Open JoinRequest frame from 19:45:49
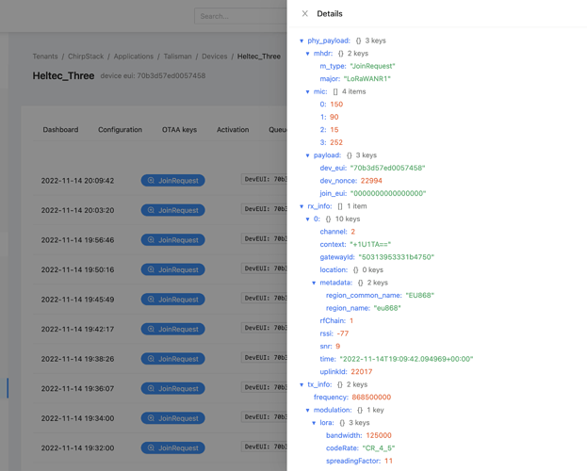587x471 pixels. [173, 300]
